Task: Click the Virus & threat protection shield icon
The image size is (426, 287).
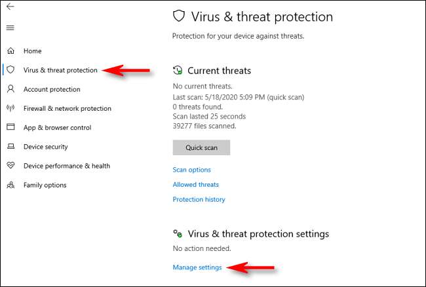Action: (11, 70)
